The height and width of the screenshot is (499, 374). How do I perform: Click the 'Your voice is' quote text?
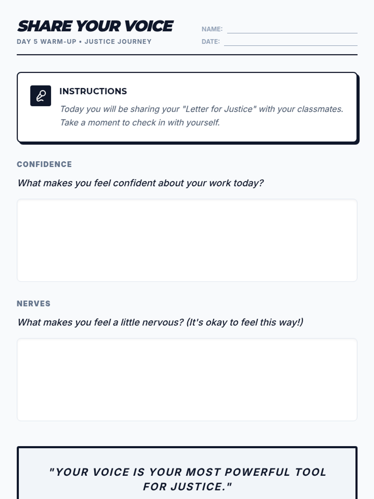click(188, 472)
